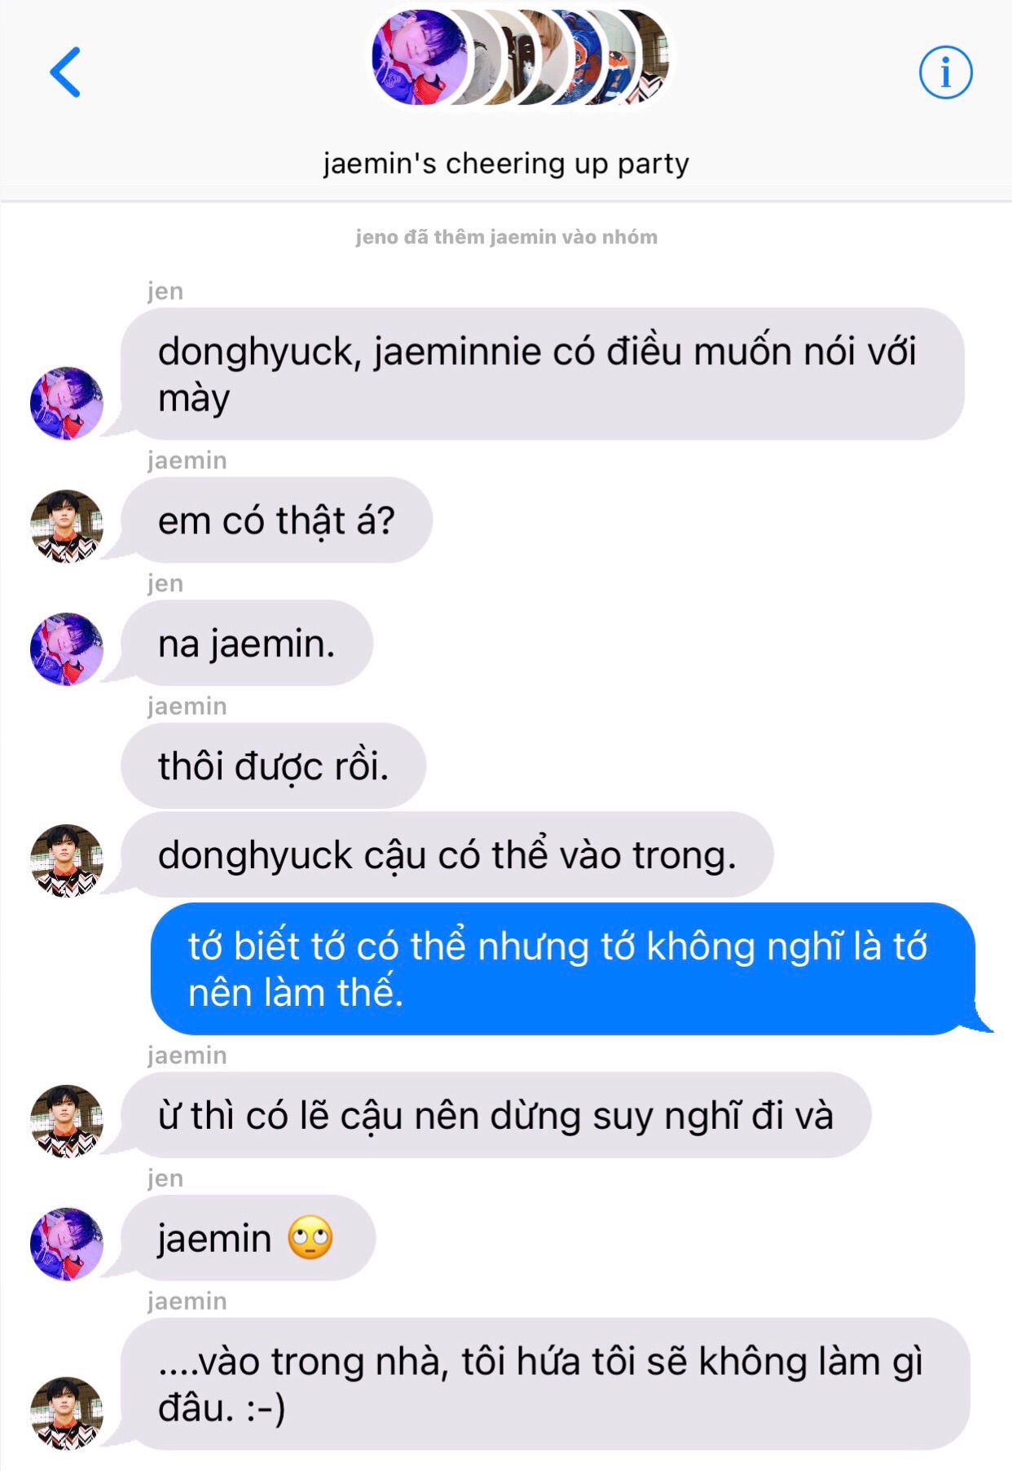Select the "na jaemin." message bubble

click(x=247, y=643)
